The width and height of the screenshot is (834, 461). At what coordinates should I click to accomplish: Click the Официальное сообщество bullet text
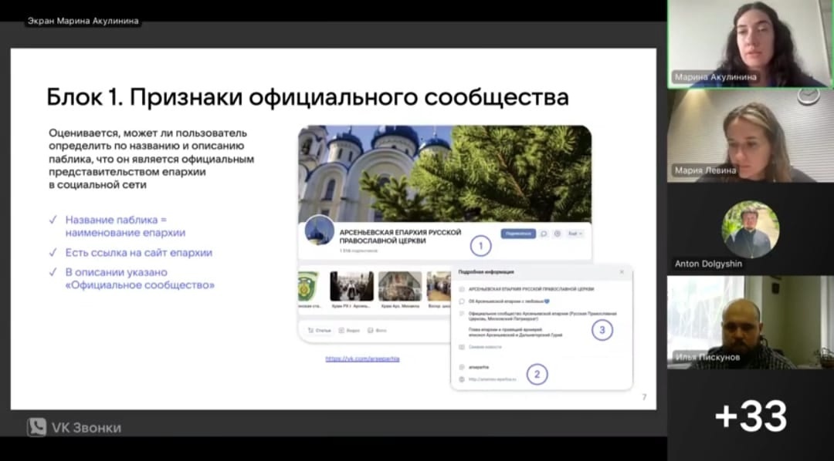(x=140, y=279)
